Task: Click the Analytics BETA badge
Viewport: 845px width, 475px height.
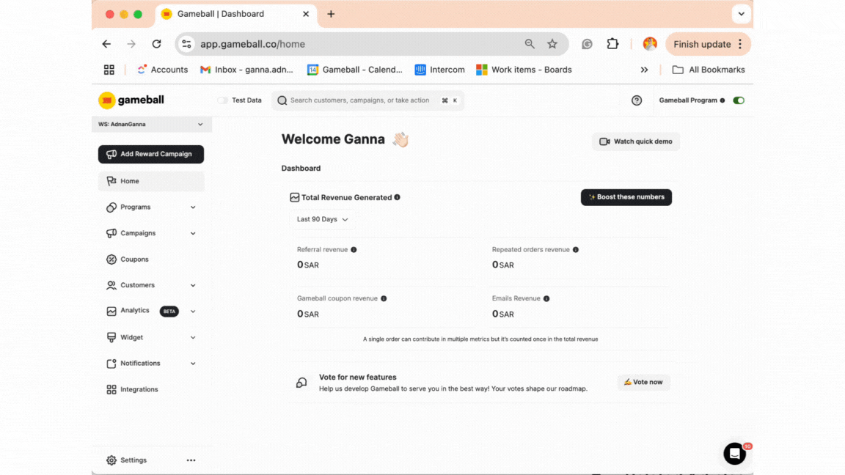Action: pyautogui.click(x=169, y=312)
